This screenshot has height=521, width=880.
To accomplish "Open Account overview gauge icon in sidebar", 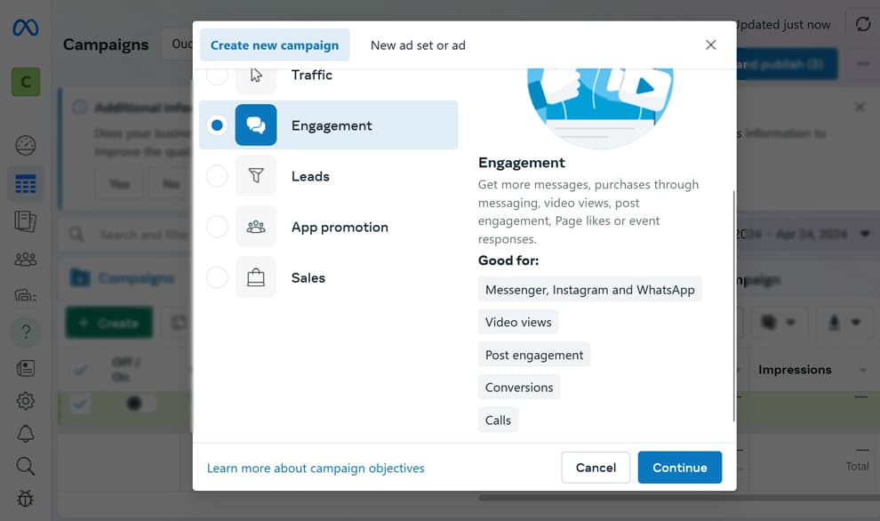I will click(25, 146).
